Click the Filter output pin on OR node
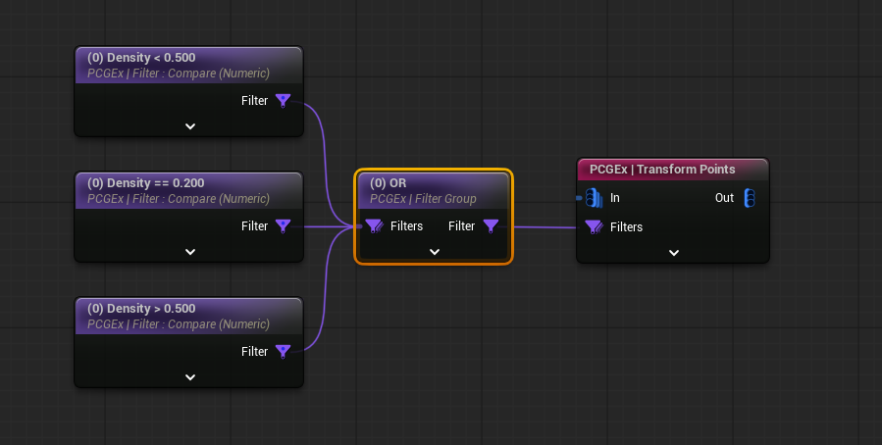The height and width of the screenshot is (445, 882). 491,226
